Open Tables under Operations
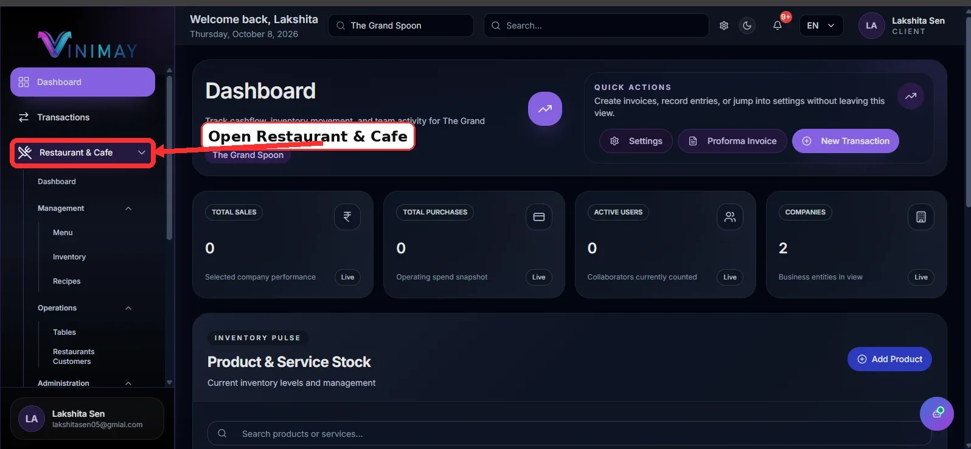 pos(64,332)
